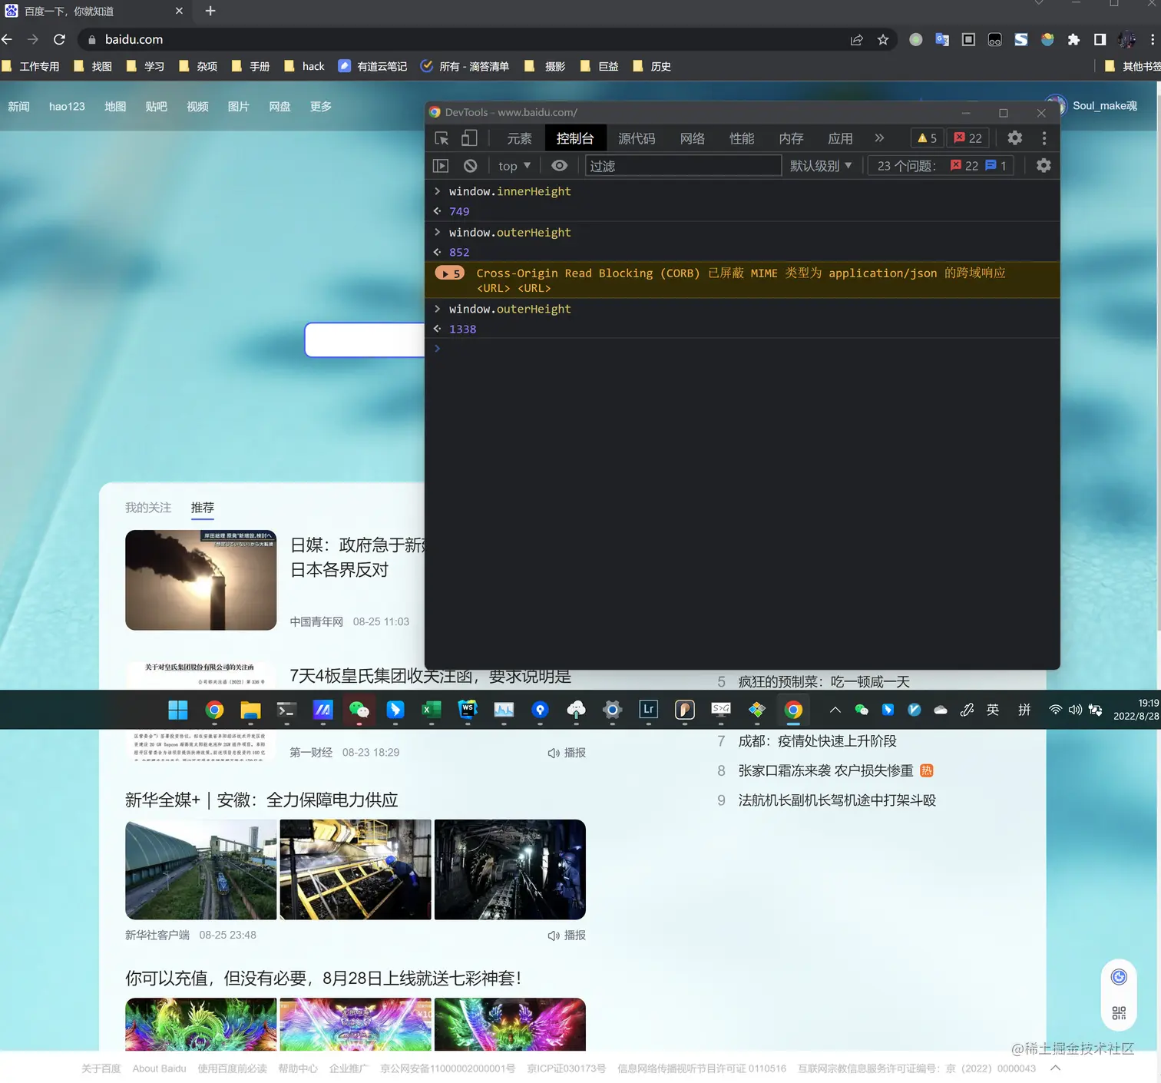The image size is (1161, 1083).
Task: Open the Baidu QR code floating icon
Action: (x=1119, y=1013)
